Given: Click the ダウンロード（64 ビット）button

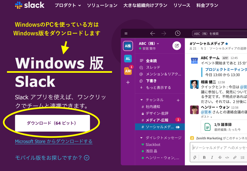Looking at the screenshot, I should pos(52,123).
